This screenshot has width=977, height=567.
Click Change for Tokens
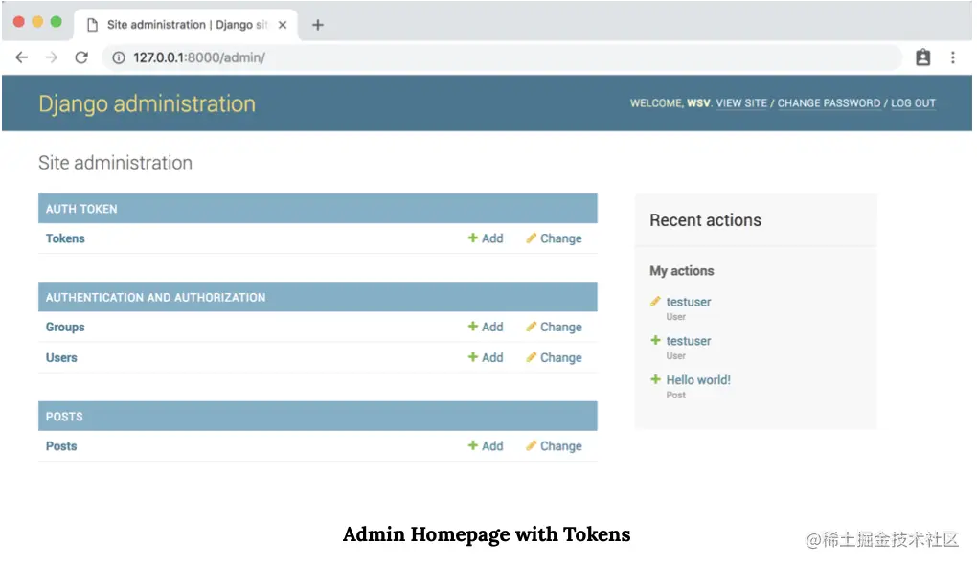[554, 238]
